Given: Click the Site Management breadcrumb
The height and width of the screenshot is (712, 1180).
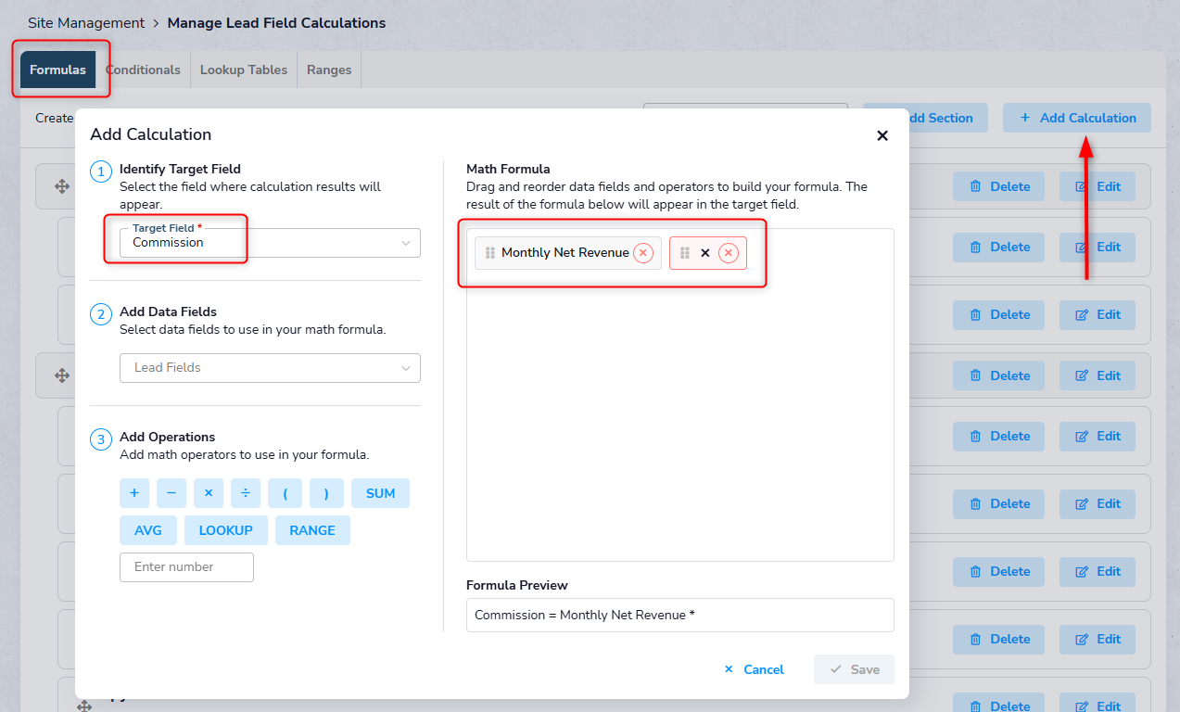Looking at the screenshot, I should (x=86, y=23).
